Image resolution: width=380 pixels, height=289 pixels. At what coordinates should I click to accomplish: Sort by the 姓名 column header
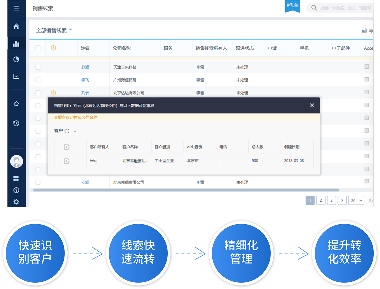(85, 48)
